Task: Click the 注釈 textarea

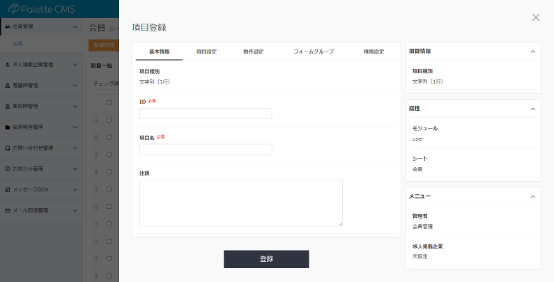Action: tap(240, 203)
